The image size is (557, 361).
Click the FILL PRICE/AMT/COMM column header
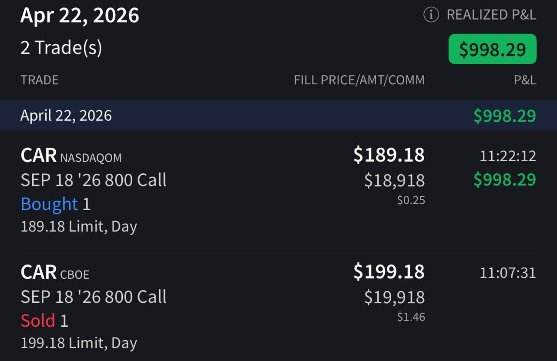pyautogui.click(x=359, y=80)
